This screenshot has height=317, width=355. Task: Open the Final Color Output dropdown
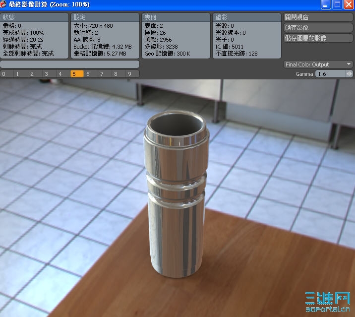click(318, 64)
